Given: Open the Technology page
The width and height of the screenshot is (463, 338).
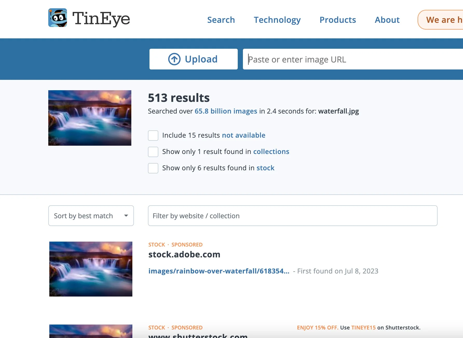Looking at the screenshot, I should (x=277, y=20).
